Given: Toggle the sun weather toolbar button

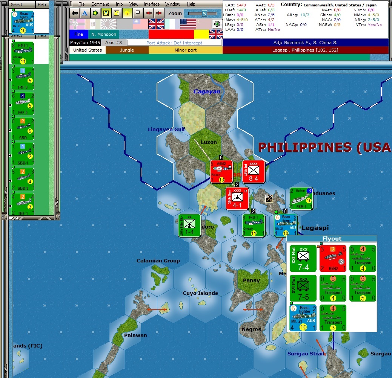Looking at the screenshot, I should point(127,13).
